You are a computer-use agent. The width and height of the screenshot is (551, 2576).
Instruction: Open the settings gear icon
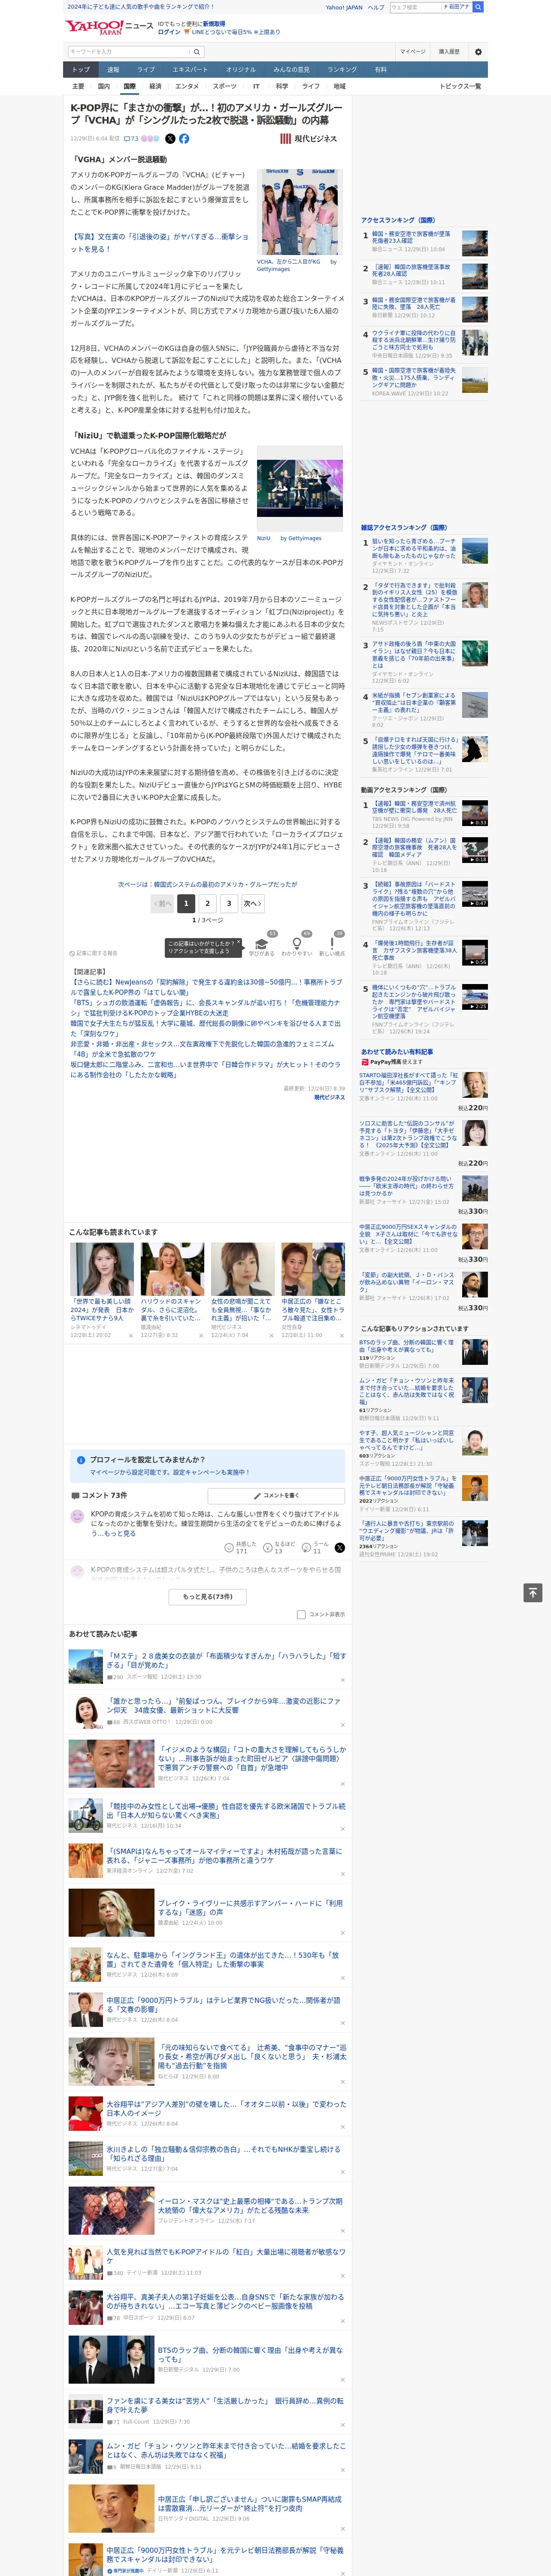[x=478, y=51]
